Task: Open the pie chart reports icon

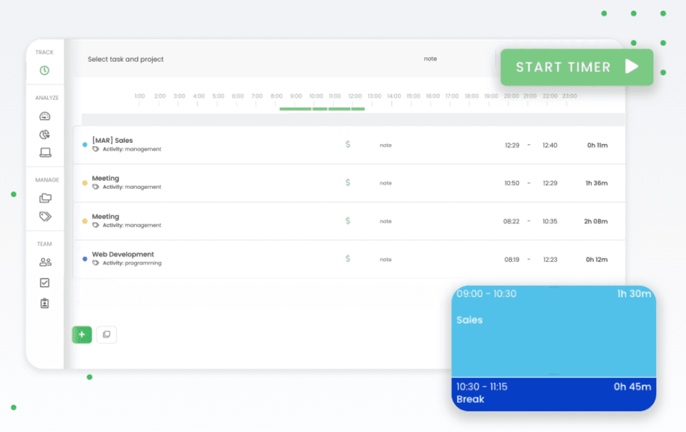Action: [x=45, y=134]
